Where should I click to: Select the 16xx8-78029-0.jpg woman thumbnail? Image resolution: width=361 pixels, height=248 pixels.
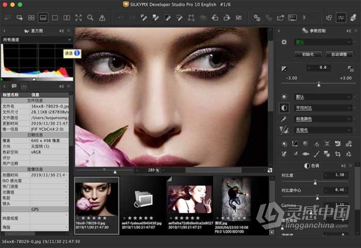click(x=97, y=205)
